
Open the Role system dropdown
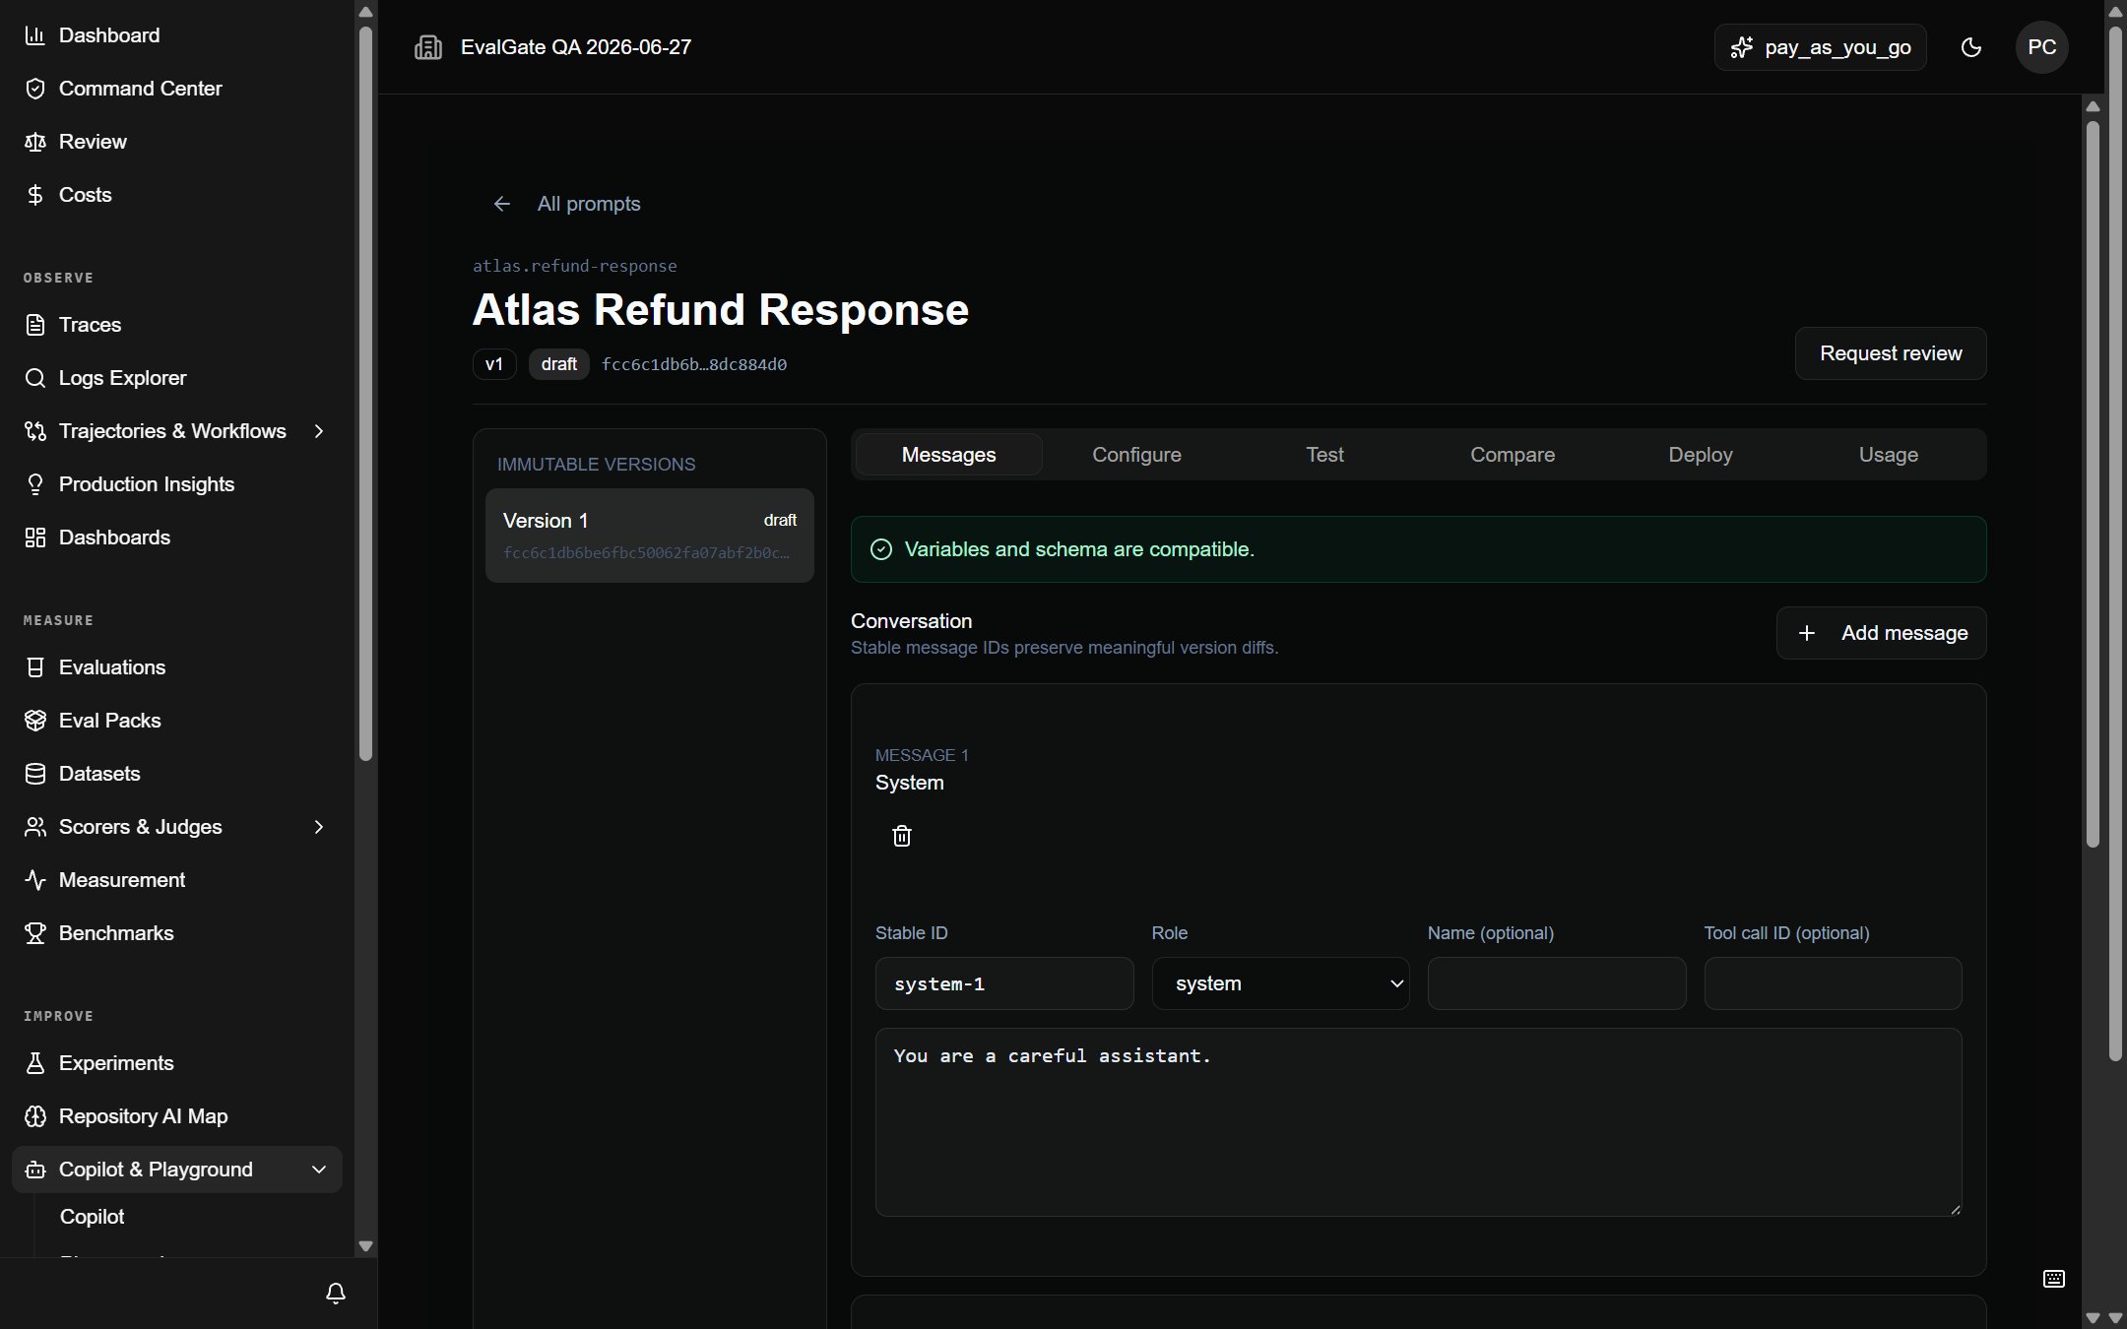pyautogui.click(x=1280, y=983)
